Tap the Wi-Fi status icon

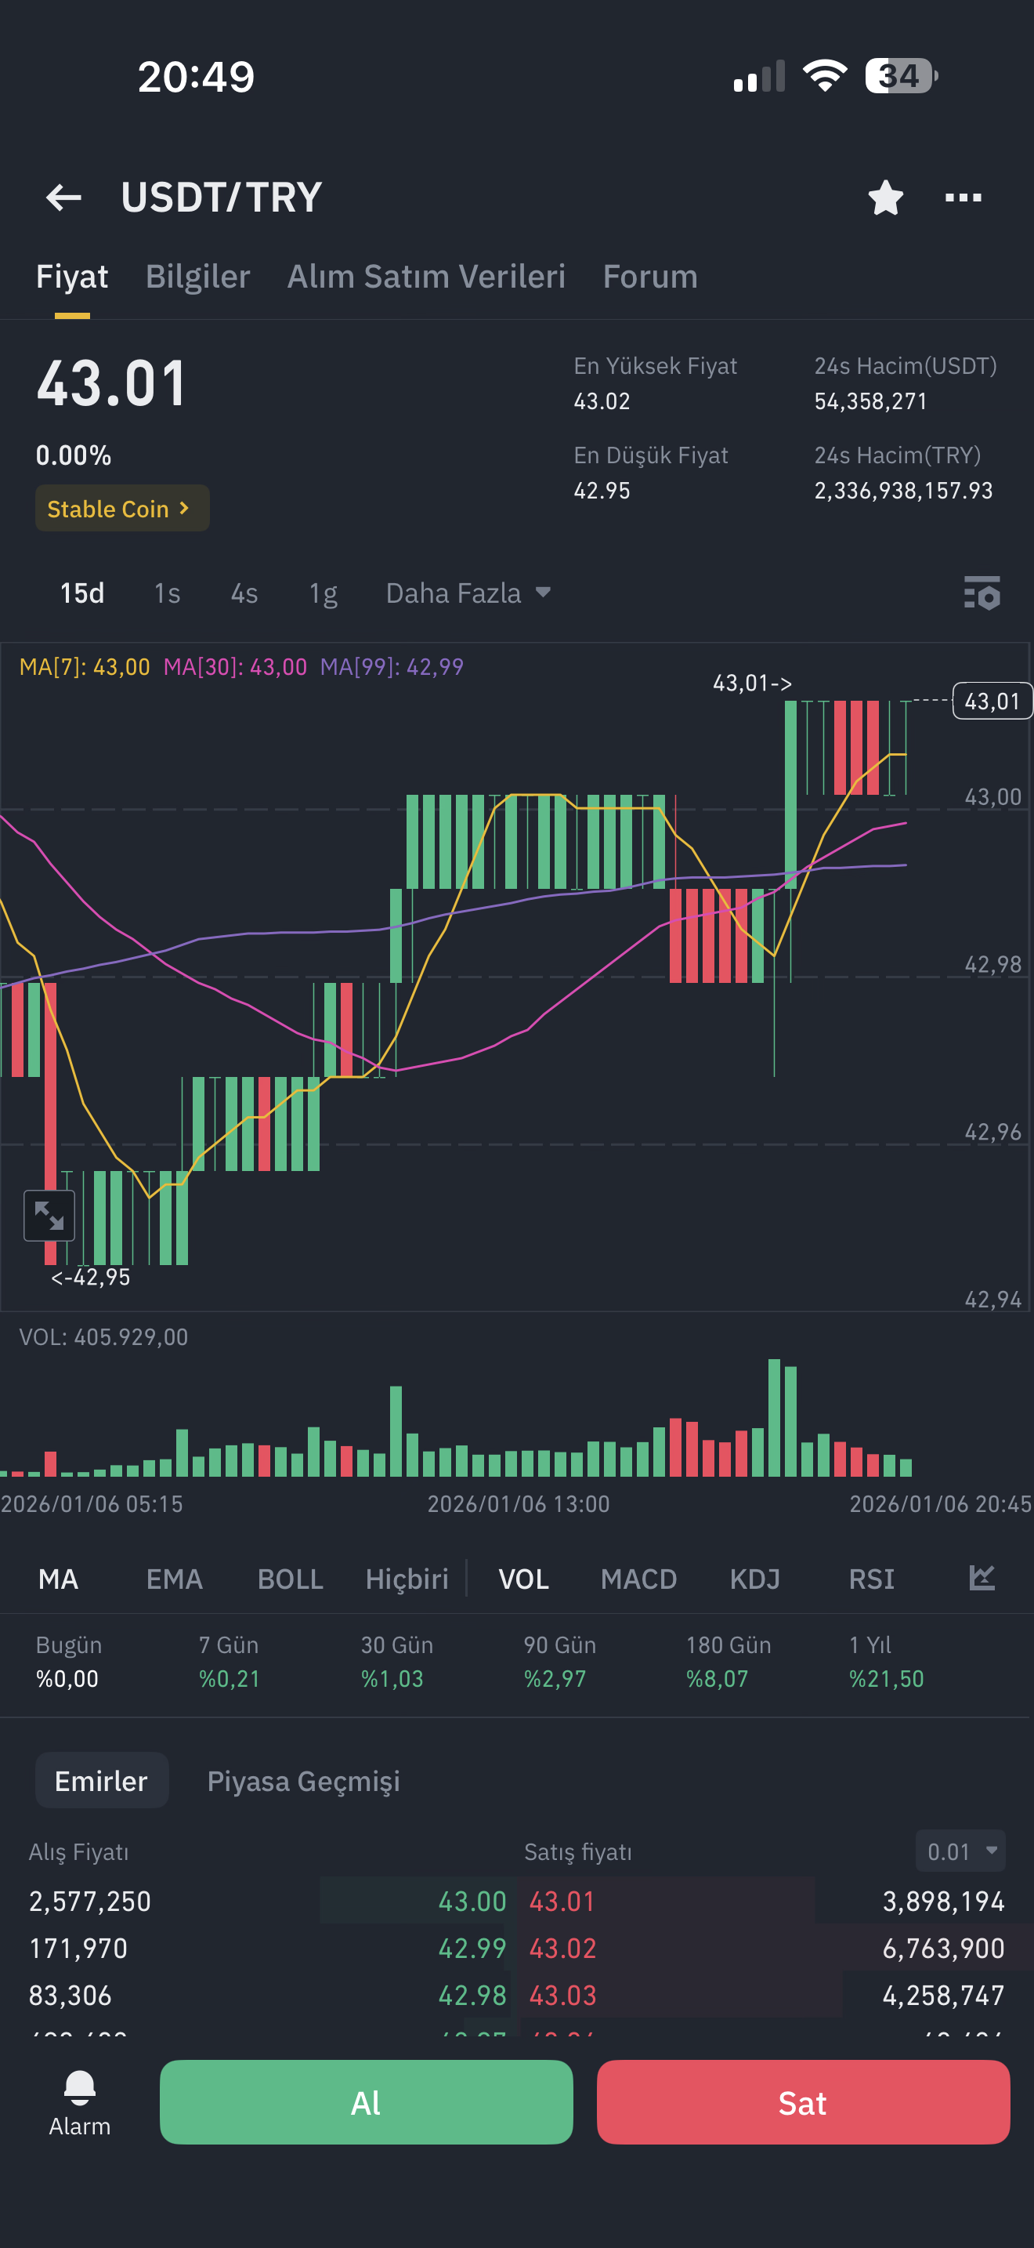(825, 76)
